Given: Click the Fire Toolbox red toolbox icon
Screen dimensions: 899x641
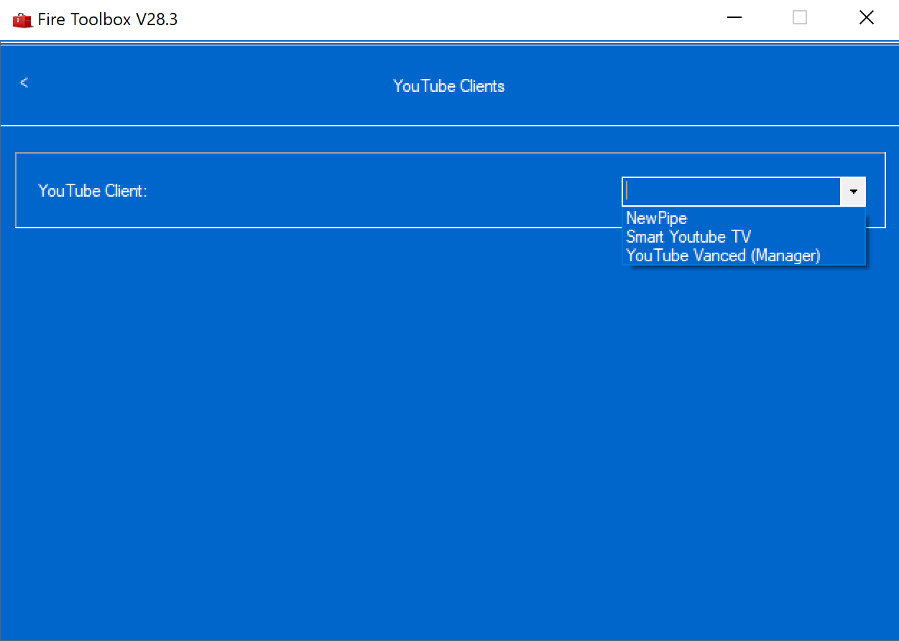Looking at the screenshot, I should click(x=22, y=19).
